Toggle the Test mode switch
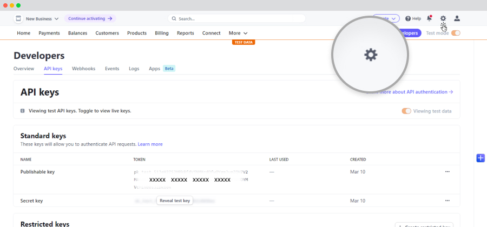This screenshot has width=487, height=227. point(456,33)
